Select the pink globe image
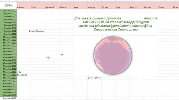The height and width of the screenshot is (100, 179). click(x=113, y=56)
